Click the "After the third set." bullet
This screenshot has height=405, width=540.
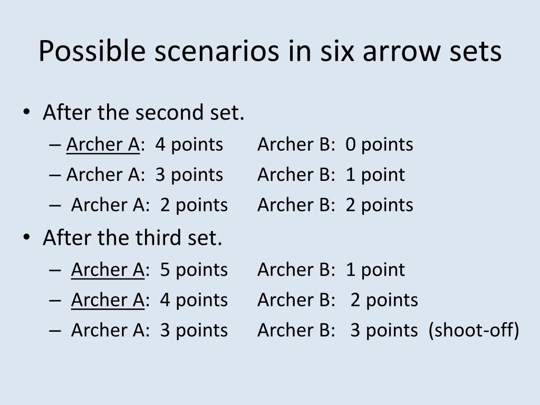pyautogui.click(x=132, y=238)
